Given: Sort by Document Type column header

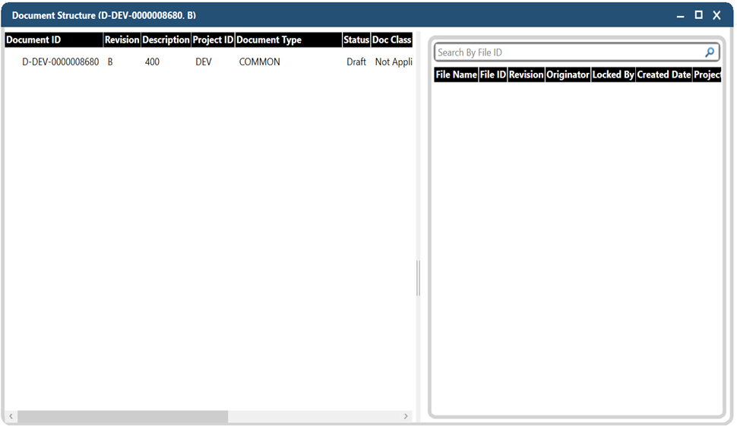Looking at the screenshot, I should pos(288,40).
